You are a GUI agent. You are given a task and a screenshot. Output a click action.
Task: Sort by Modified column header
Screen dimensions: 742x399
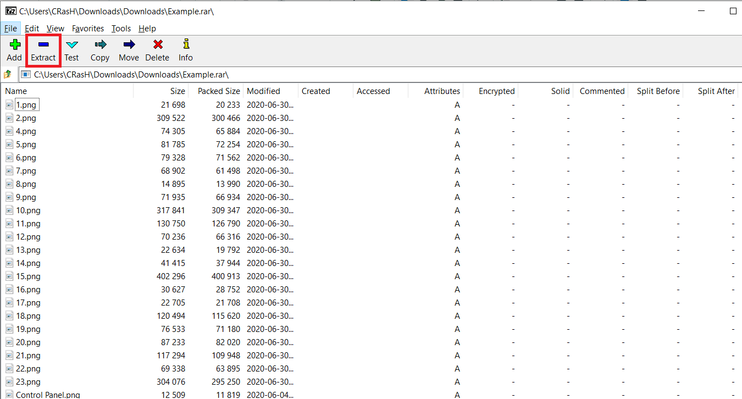coord(263,91)
